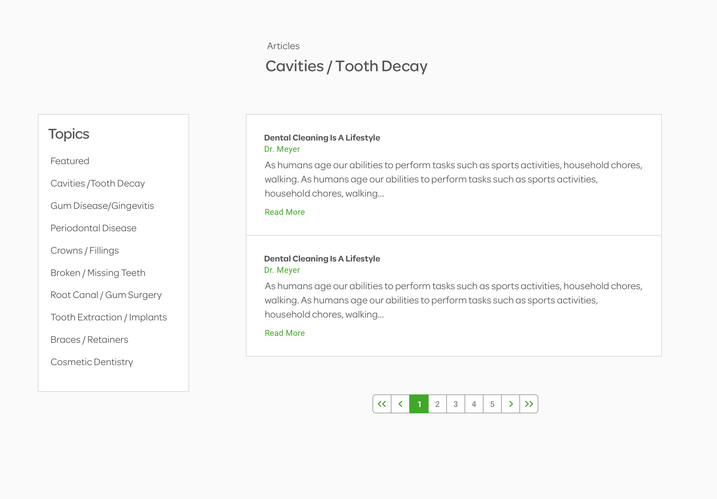Open page 5 of articles
The width and height of the screenshot is (717, 499).
point(492,404)
